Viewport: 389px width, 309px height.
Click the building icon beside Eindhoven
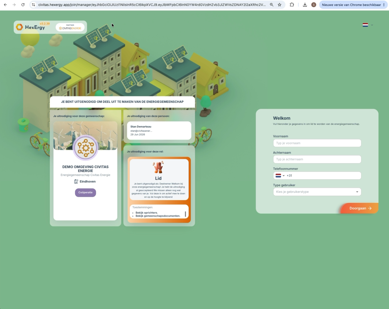tap(76, 181)
